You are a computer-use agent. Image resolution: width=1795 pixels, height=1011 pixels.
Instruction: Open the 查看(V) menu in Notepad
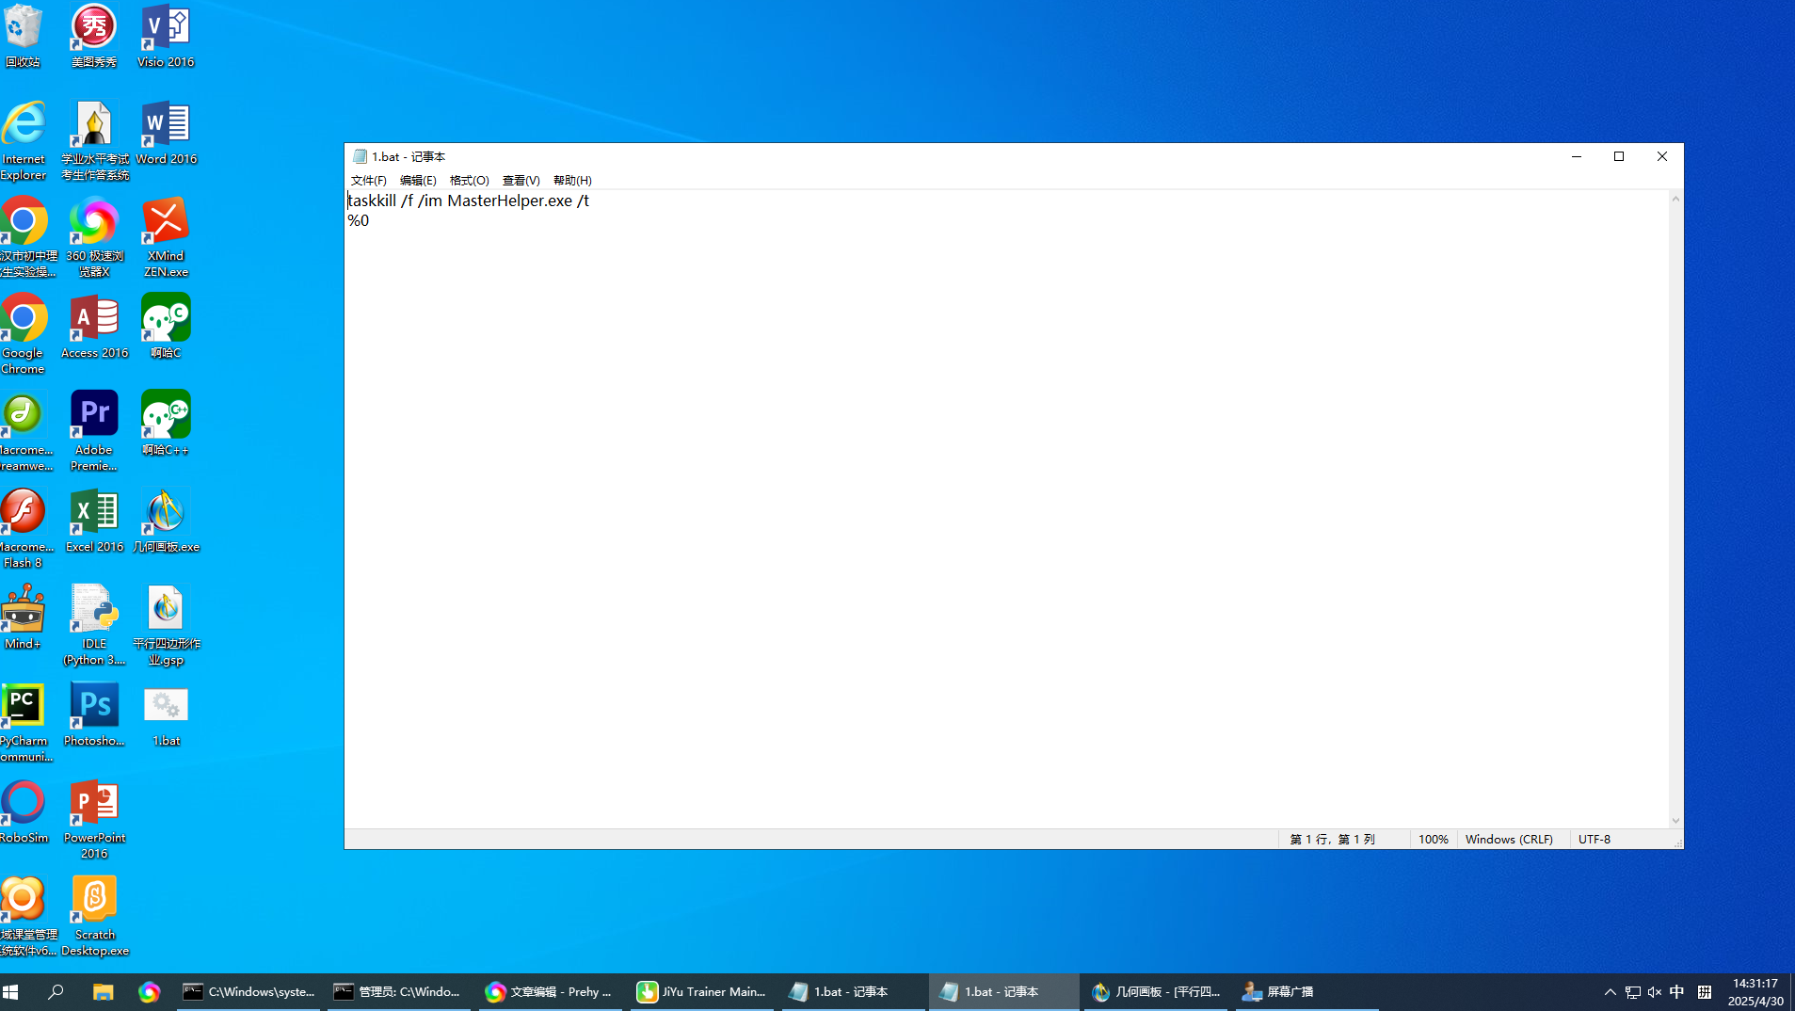[x=521, y=181]
